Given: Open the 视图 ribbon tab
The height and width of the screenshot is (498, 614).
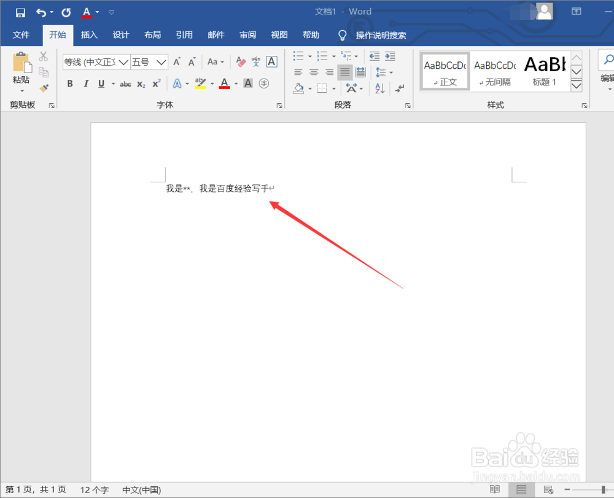Looking at the screenshot, I should 279,35.
